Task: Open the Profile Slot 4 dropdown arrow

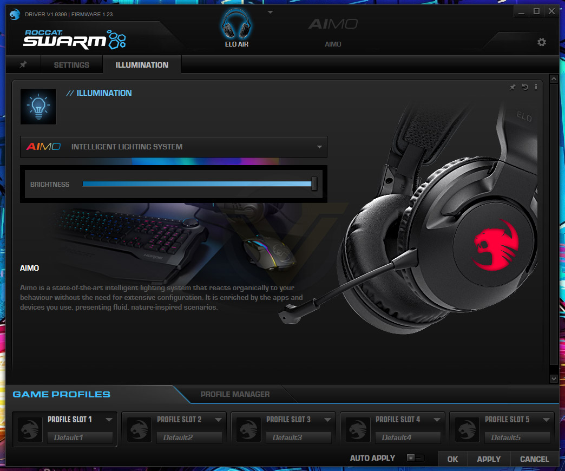Action: (x=437, y=420)
